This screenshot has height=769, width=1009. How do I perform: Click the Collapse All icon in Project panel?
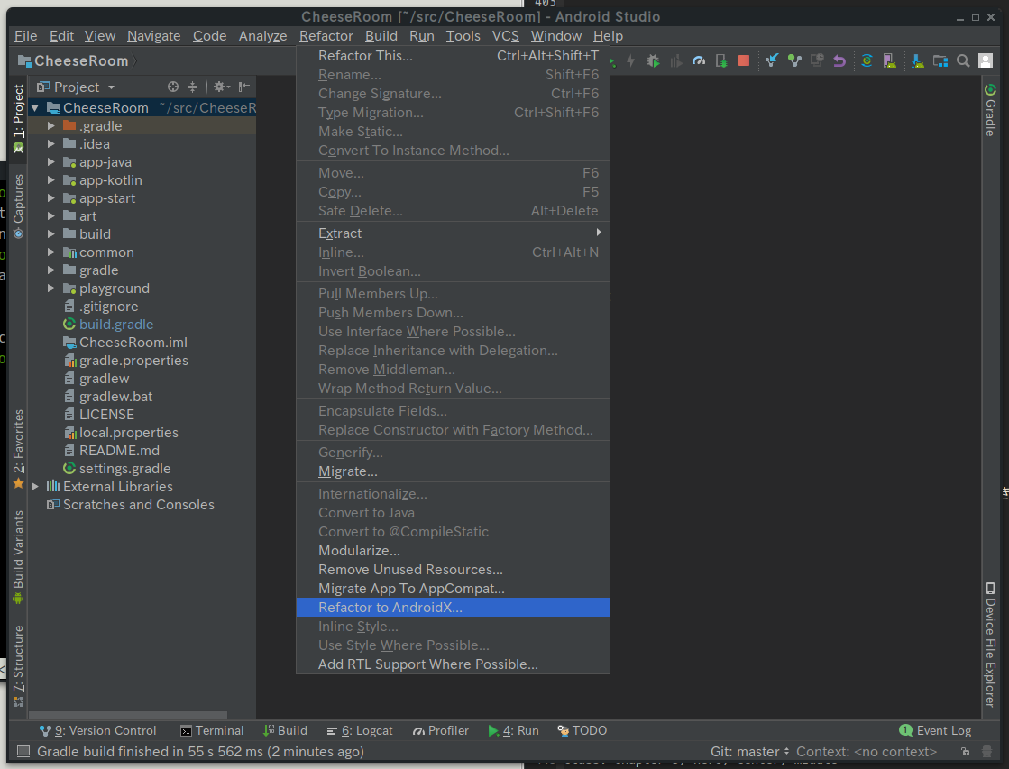click(x=192, y=87)
